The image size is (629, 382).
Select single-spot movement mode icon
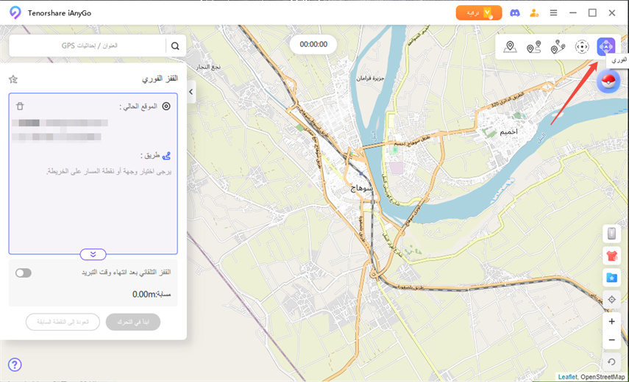tap(534, 47)
